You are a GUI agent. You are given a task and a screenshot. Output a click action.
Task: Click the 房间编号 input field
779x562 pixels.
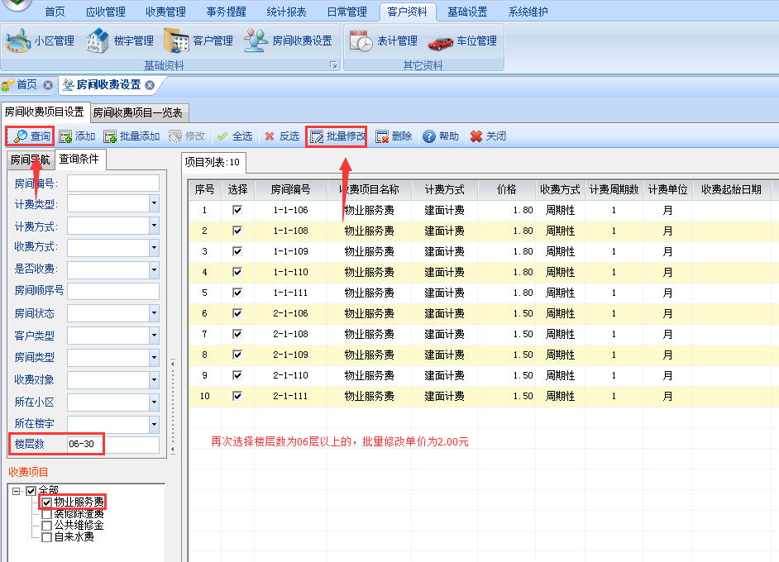pyautogui.click(x=113, y=183)
